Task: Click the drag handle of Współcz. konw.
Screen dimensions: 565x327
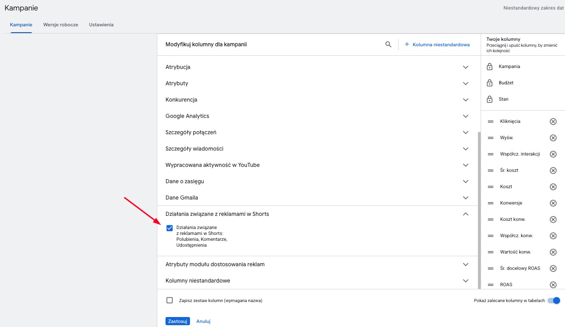Action: (491, 236)
